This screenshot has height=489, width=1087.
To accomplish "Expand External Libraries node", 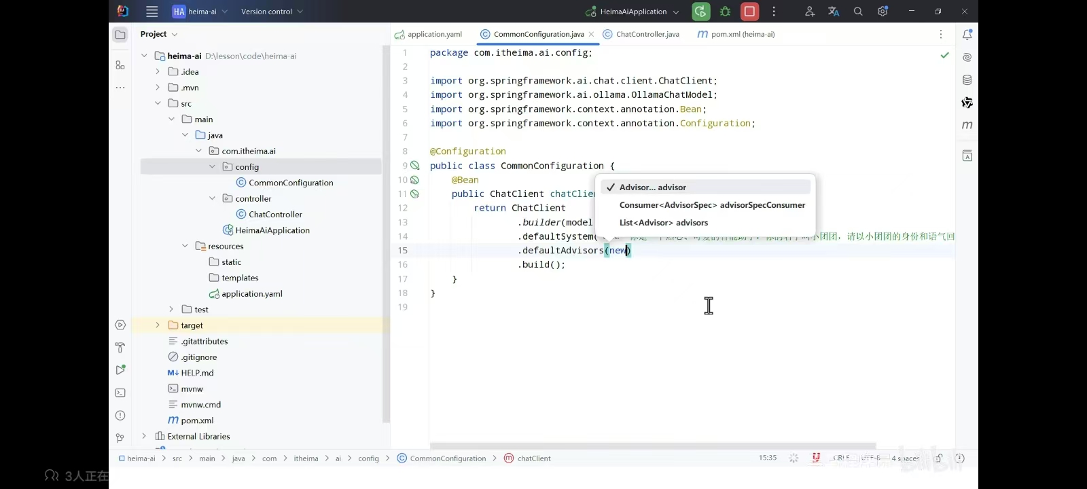I will click(x=144, y=436).
